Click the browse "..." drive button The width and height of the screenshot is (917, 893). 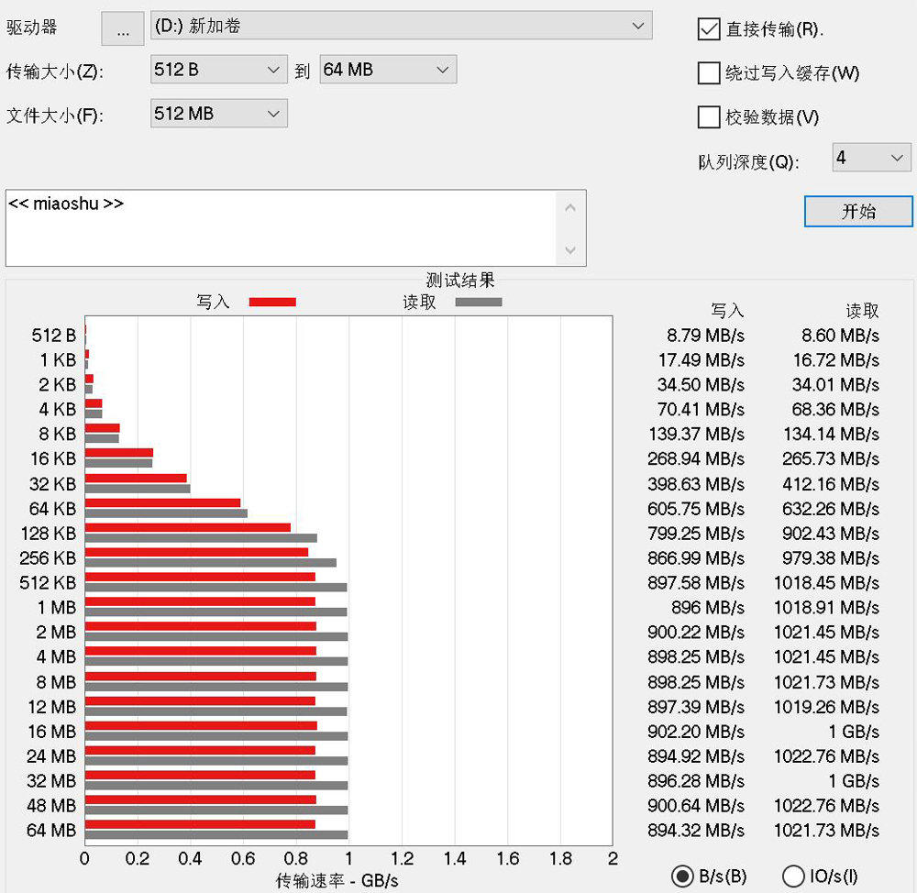tap(122, 27)
